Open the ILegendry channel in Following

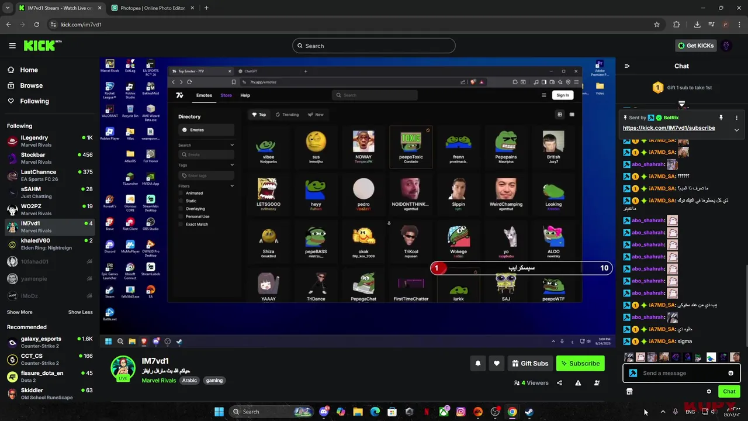click(x=50, y=141)
